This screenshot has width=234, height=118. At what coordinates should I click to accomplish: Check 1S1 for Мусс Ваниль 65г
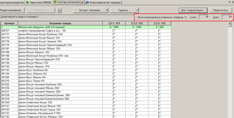(x=114, y=77)
